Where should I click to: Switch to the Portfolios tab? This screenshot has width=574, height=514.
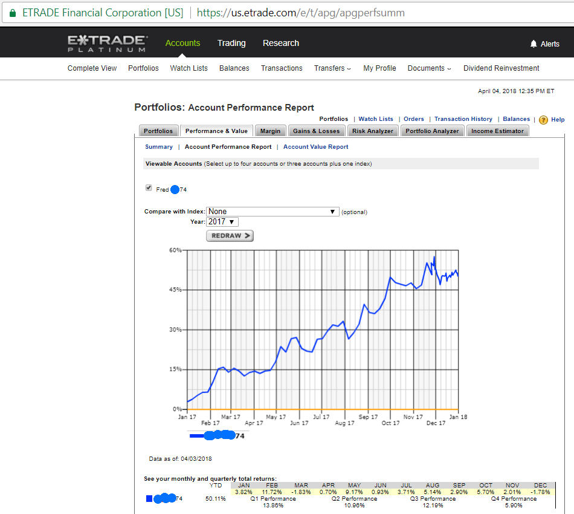[x=158, y=131]
